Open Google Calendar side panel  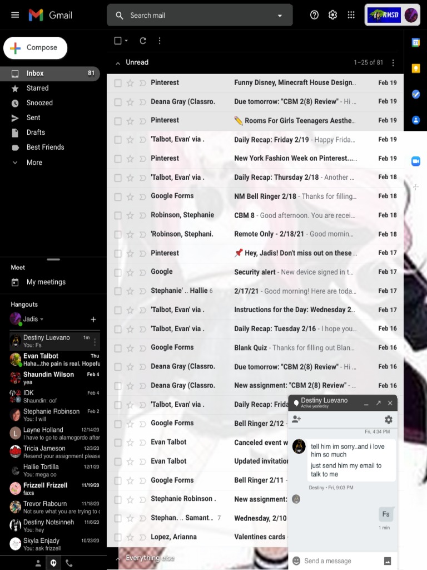416,42
